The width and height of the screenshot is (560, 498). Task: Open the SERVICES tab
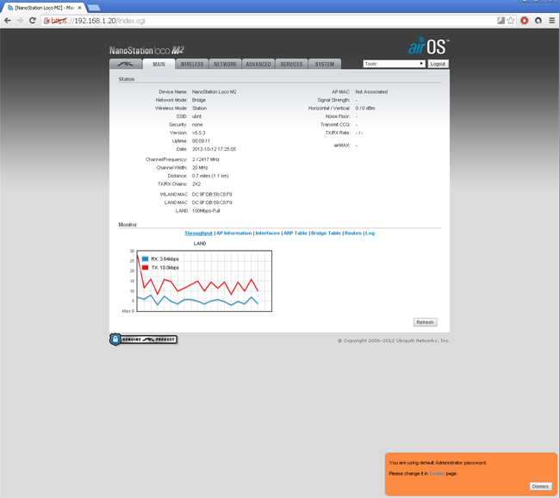[x=291, y=65]
